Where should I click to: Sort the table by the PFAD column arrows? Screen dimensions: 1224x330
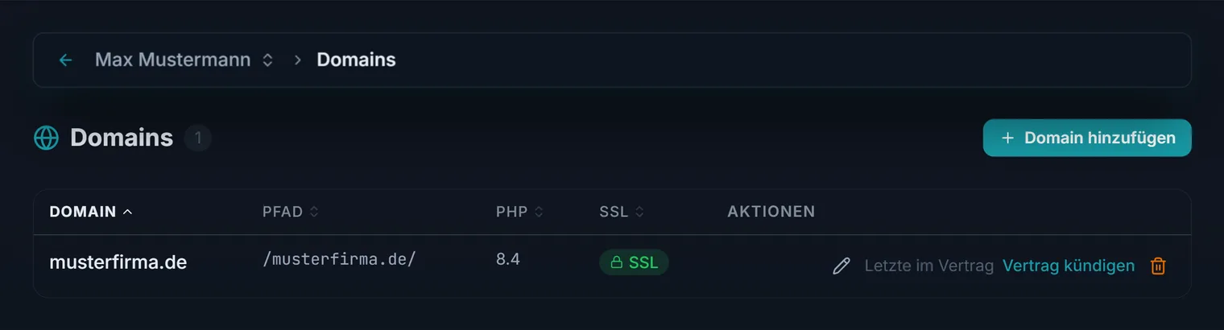click(x=314, y=212)
